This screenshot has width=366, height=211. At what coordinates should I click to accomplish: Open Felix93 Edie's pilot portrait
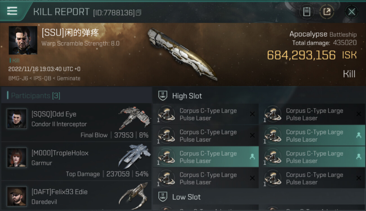pyautogui.click(x=17, y=196)
